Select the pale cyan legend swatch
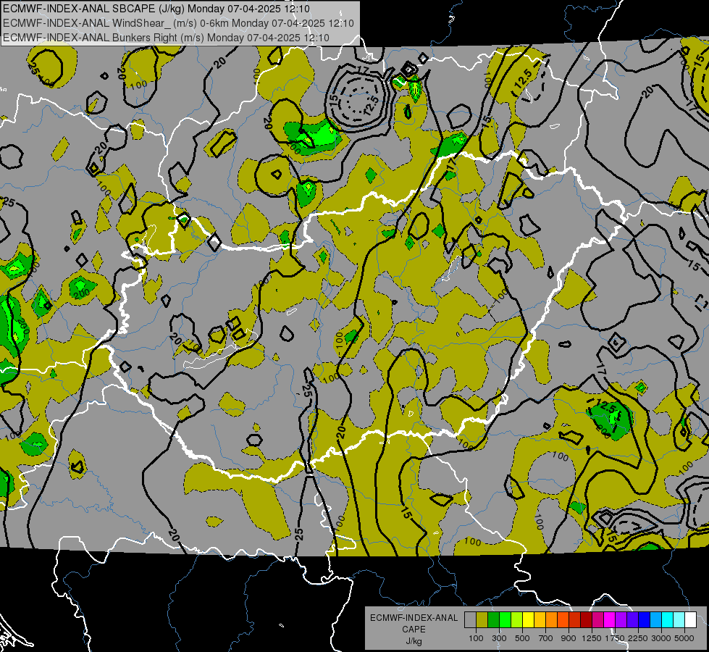This screenshot has width=709, height=652. tap(679, 620)
